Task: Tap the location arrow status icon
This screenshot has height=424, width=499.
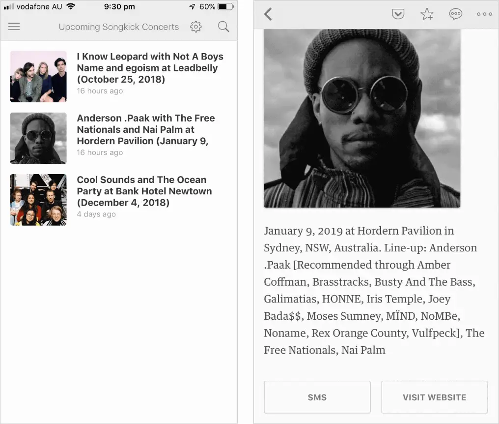Action: point(192,6)
